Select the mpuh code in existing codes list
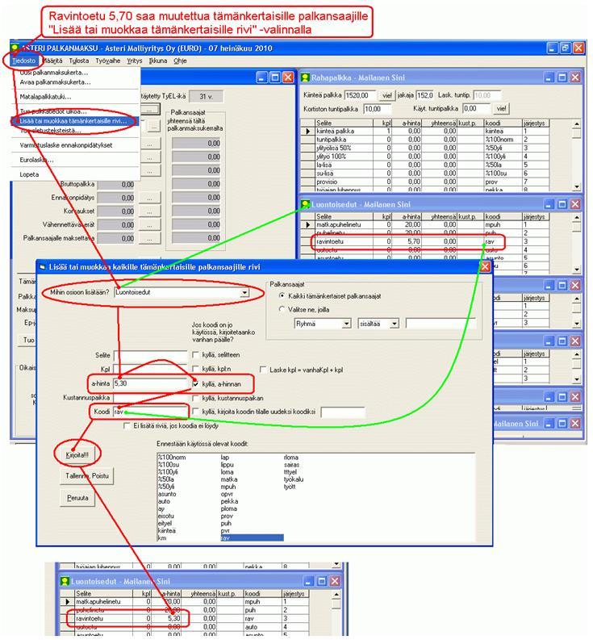Viewport: 593px width, 640px height. [228, 487]
